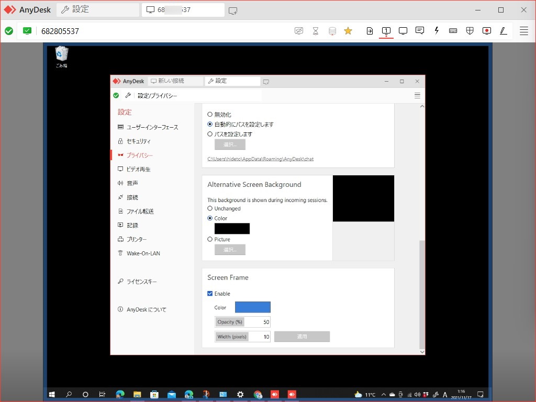Screen dimensions: 536x402
Task: Open 接続 settings section
Action: pos(128,197)
